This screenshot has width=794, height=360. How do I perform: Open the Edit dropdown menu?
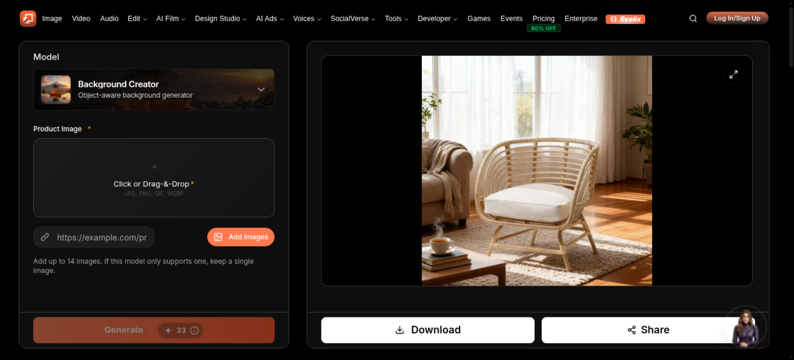pos(137,19)
